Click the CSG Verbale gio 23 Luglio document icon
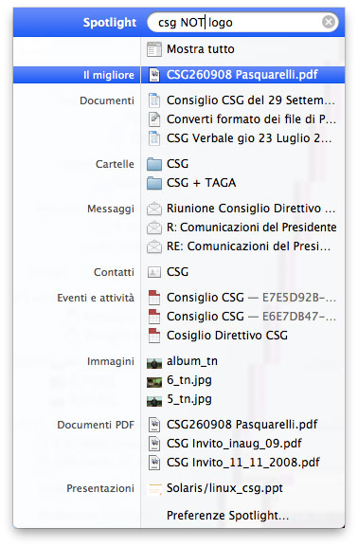Screen dimensions: 358x547 [154, 138]
